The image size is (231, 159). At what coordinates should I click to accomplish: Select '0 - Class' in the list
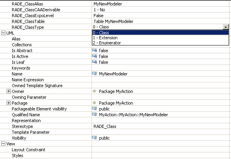pyautogui.click(x=160, y=33)
